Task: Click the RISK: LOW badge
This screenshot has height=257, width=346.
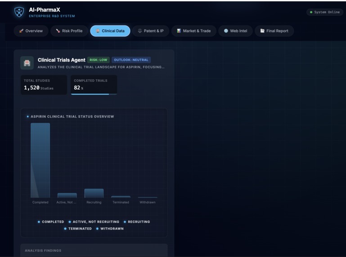Action: (99, 60)
